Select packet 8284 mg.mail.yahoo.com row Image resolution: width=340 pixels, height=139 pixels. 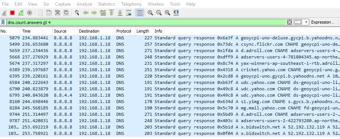(x=170, y=108)
